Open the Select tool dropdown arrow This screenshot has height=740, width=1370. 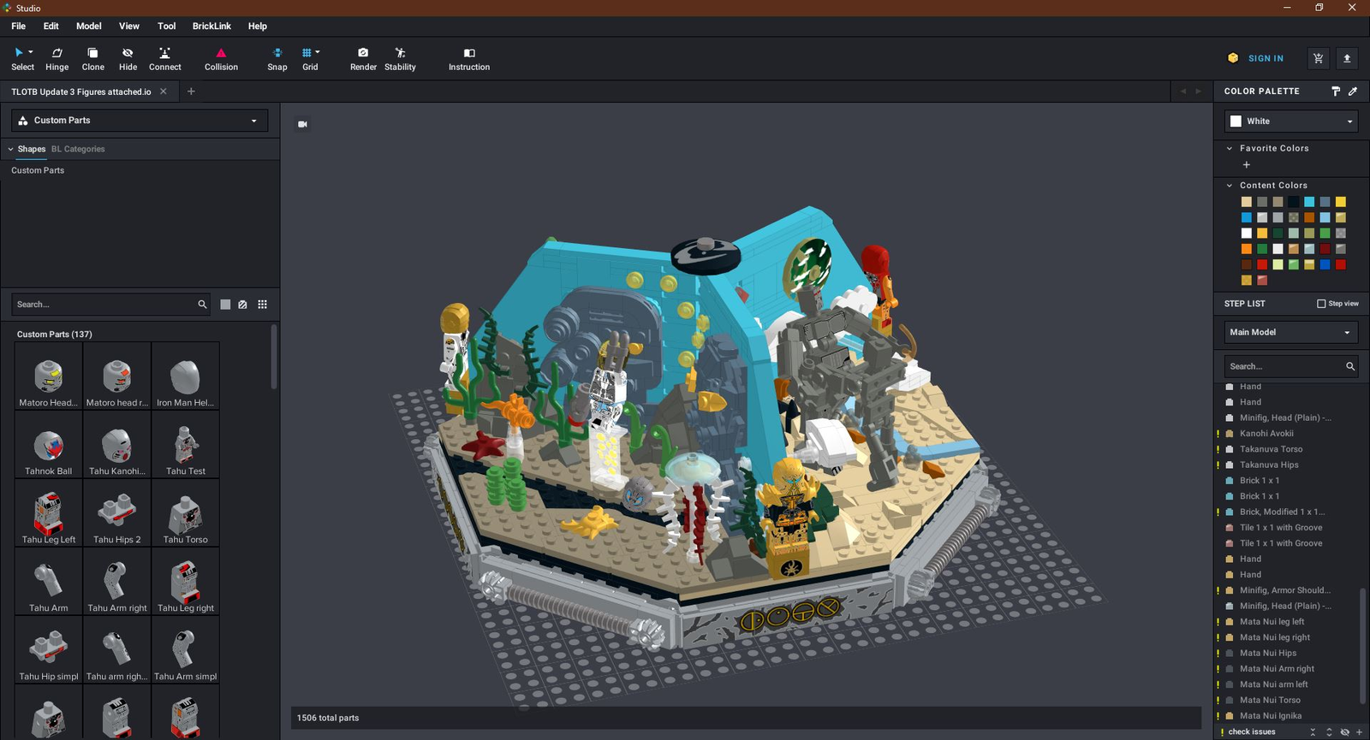pyautogui.click(x=31, y=52)
